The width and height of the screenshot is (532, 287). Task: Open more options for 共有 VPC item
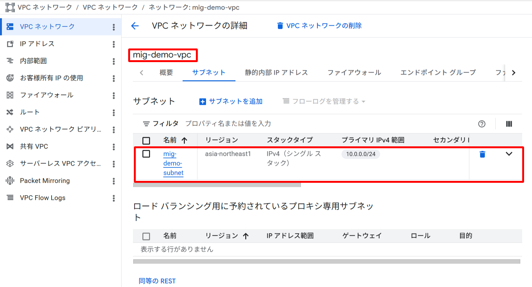(114, 147)
